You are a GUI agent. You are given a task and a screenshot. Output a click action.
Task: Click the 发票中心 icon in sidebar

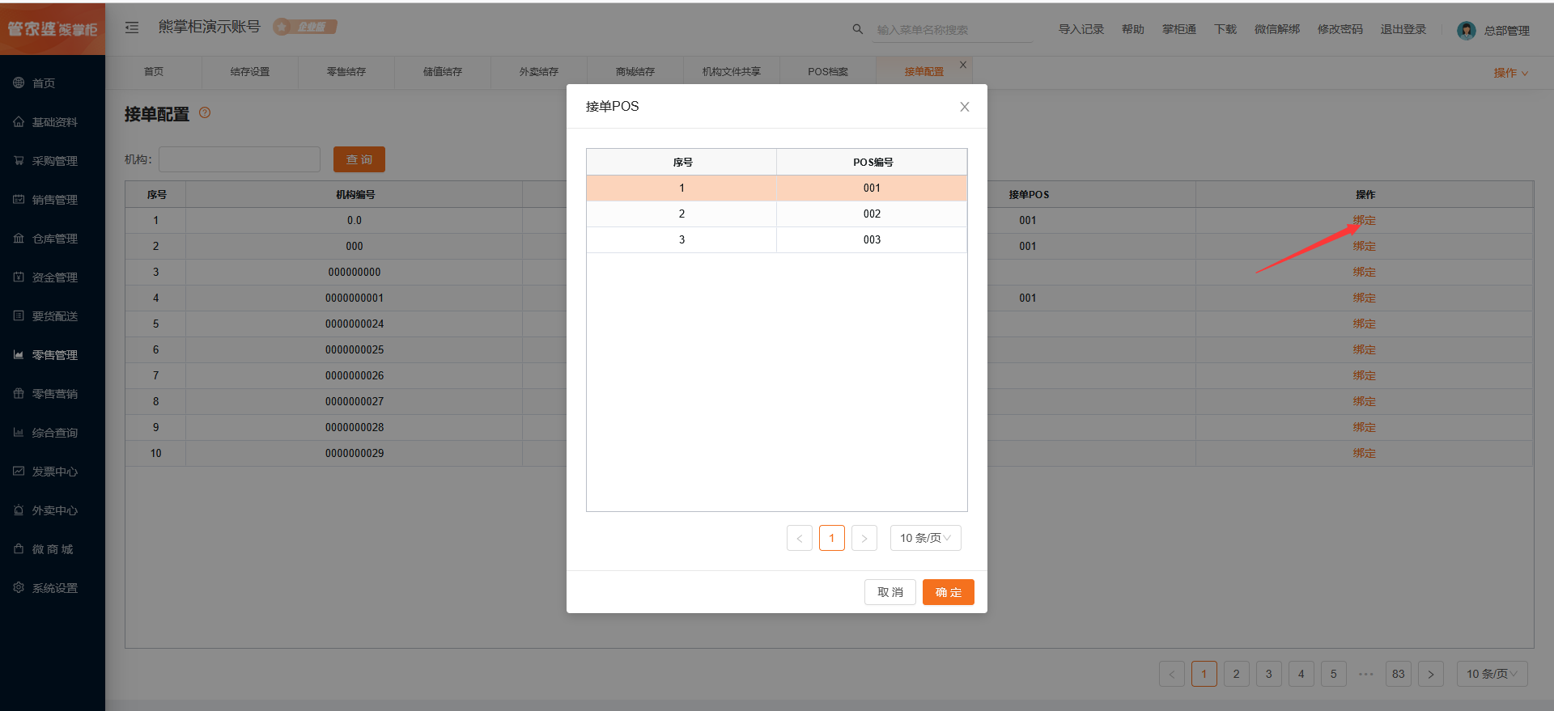[x=19, y=471]
